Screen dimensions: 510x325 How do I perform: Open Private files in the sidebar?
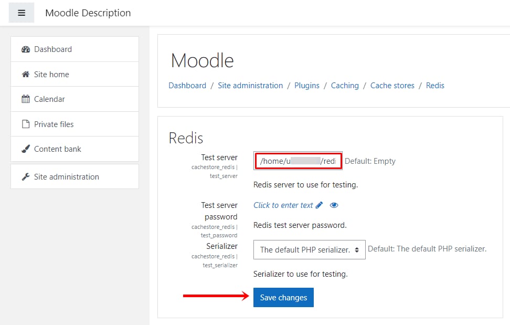(x=75, y=124)
